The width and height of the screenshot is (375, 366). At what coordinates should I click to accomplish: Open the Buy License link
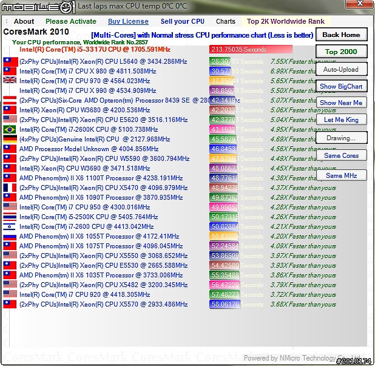[x=128, y=21]
